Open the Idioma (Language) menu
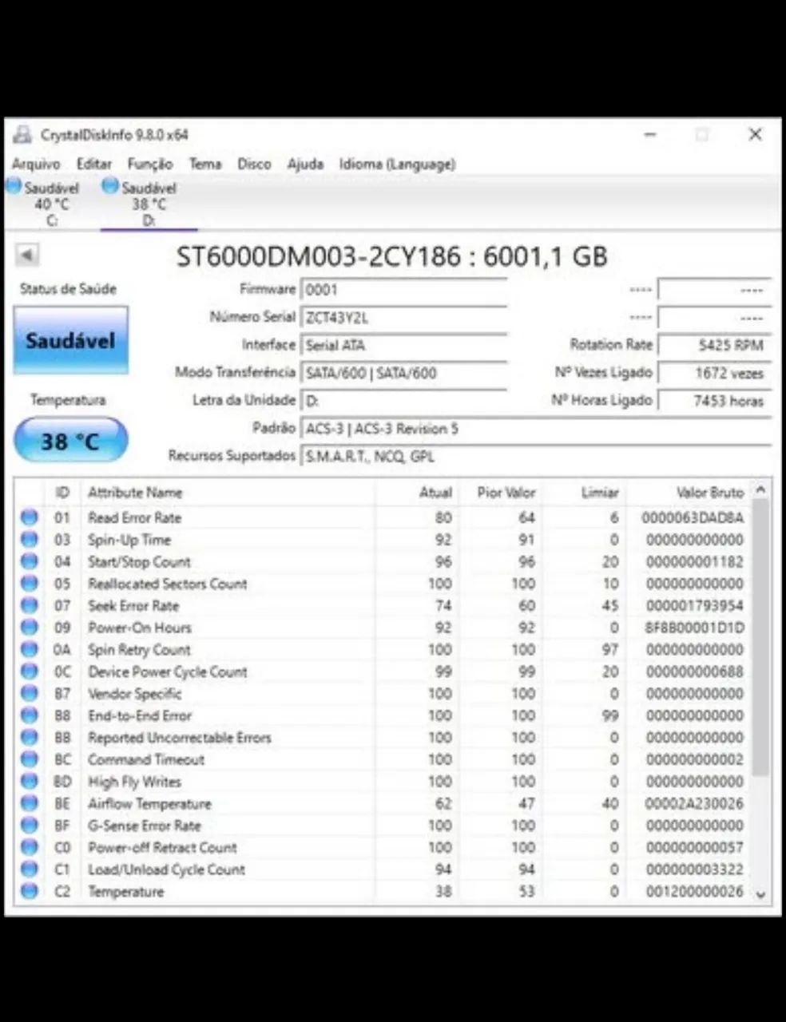The width and height of the screenshot is (786, 1022). (x=396, y=164)
